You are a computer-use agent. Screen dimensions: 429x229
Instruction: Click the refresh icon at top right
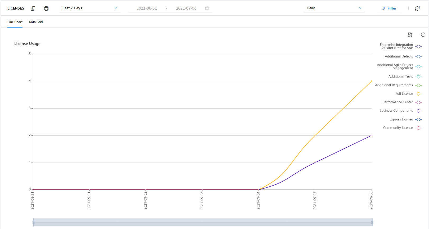pos(417,8)
